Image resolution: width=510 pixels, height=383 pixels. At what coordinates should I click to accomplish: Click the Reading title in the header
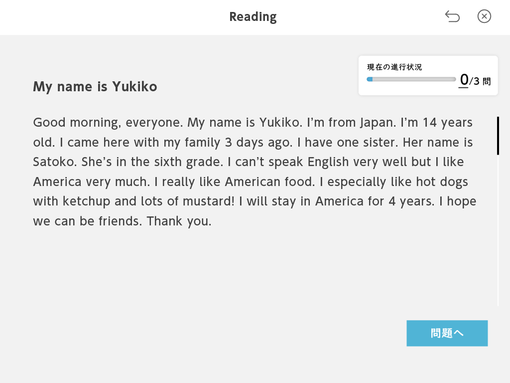coord(253,17)
